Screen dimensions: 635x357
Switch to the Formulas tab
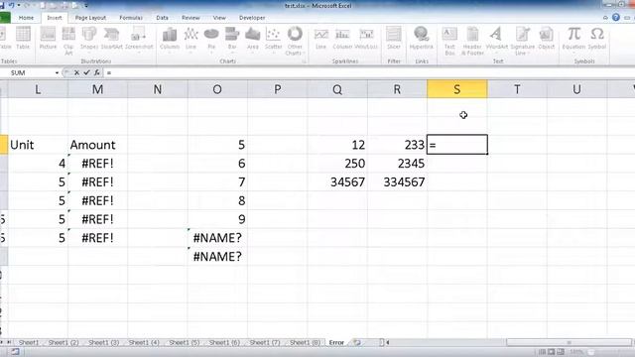tap(131, 18)
